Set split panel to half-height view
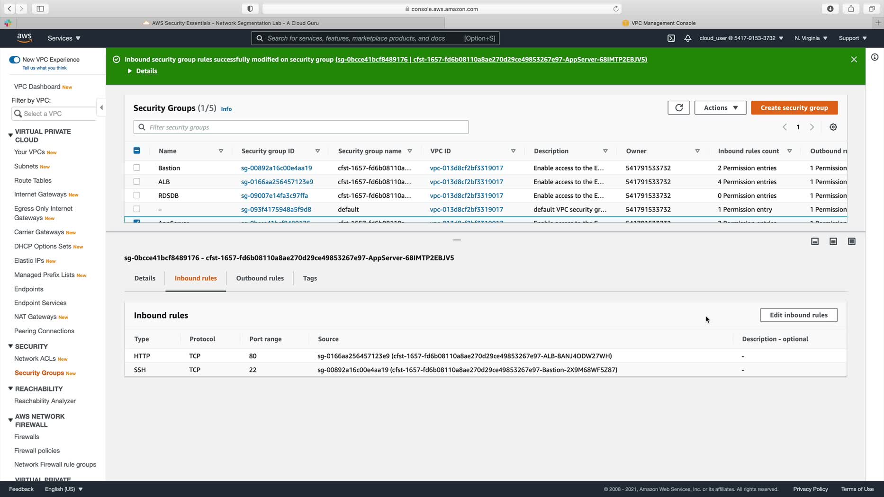 point(833,241)
